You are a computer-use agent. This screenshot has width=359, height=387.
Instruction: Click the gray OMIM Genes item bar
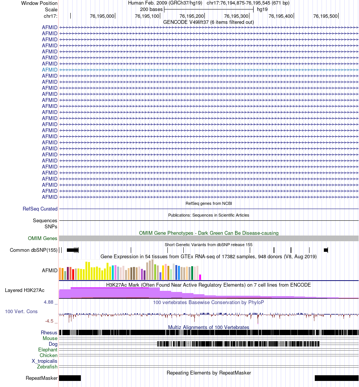click(209, 239)
